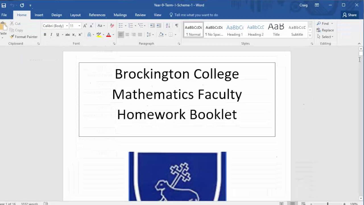The height and width of the screenshot is (205, 364).
Task: Toggle Italic formatting
Action: point(51,34)
